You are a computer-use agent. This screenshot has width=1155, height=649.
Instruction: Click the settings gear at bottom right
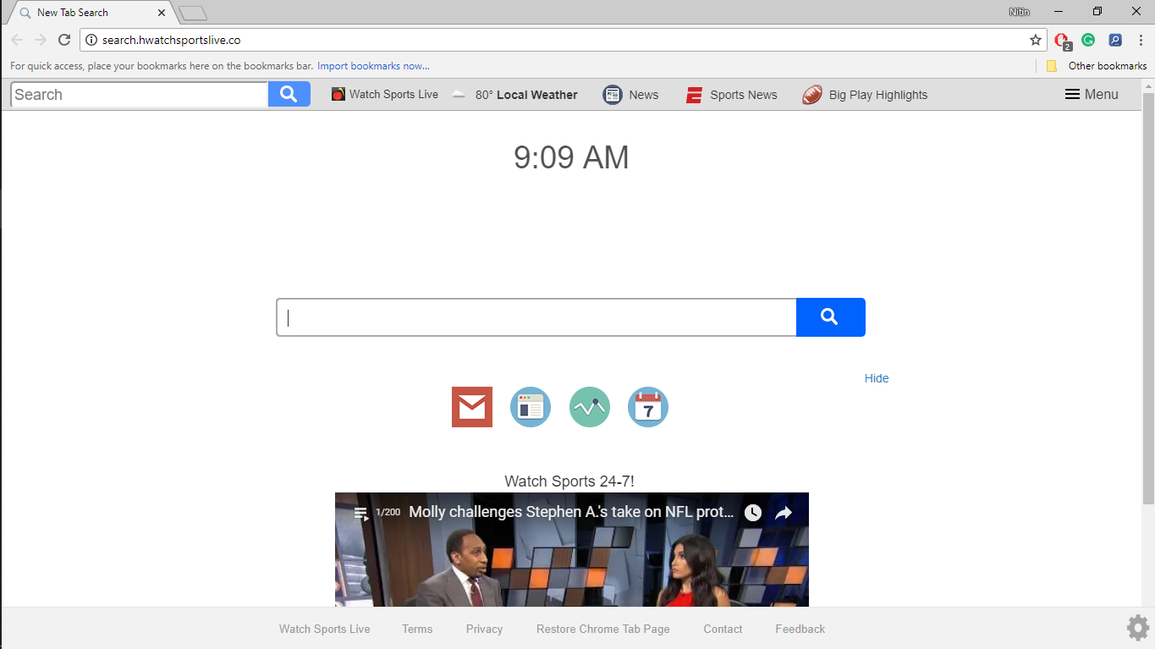pyautogui.click(x=1137, y=627)
